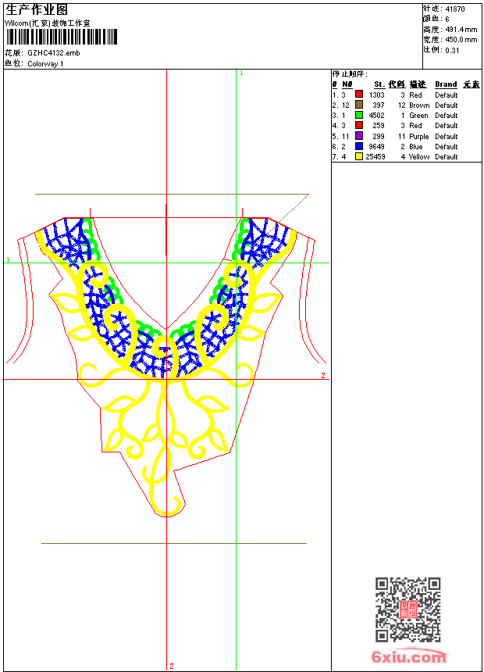Viewport: 484px width, 672px height.
Task: Click the St. column header
Action: [379, 84]
